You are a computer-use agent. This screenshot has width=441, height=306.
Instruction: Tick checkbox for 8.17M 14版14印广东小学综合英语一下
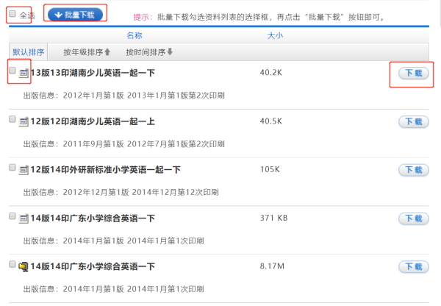12,264
